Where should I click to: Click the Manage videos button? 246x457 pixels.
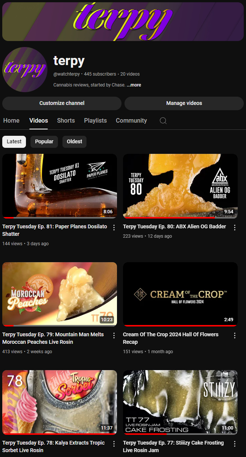[184, 103]
